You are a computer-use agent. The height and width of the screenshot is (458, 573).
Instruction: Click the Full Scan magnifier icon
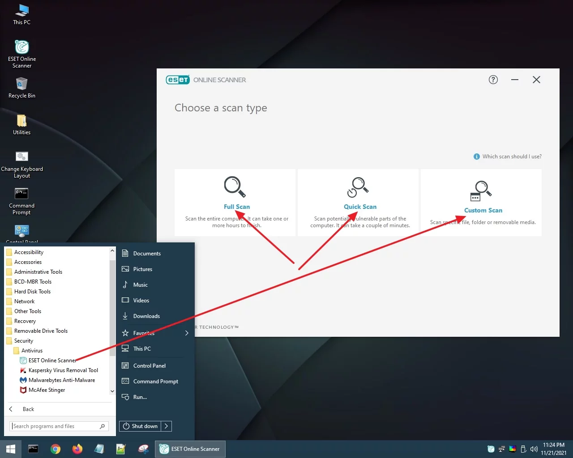(x=235, y=187)
